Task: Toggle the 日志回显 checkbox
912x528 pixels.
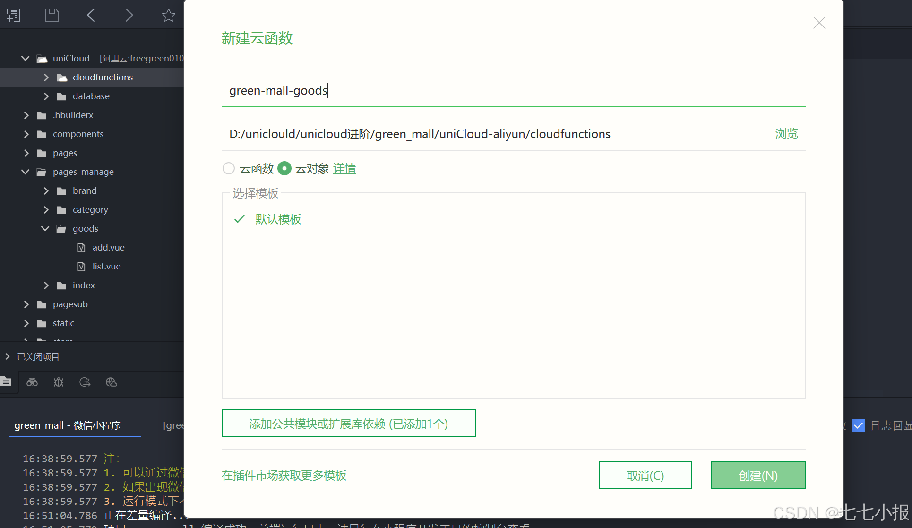Action: (x=858, y=425)
